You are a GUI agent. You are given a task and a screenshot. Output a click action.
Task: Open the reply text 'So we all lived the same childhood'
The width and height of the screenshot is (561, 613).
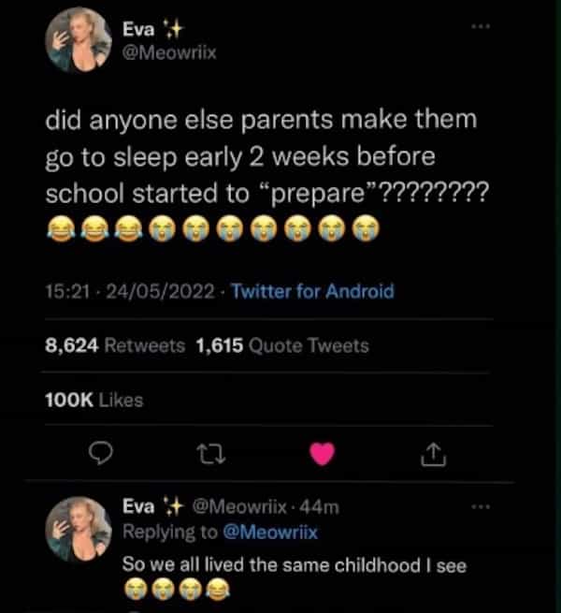click(295, 566)
